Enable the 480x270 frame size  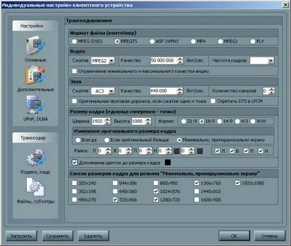pyautogui.click(x=74, y=200)
